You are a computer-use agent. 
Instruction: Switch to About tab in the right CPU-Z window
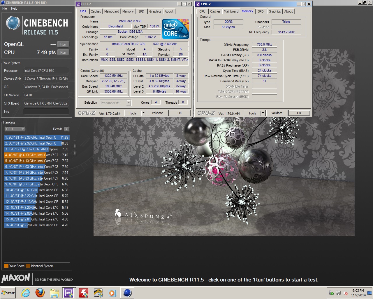[x=288, y=11]
